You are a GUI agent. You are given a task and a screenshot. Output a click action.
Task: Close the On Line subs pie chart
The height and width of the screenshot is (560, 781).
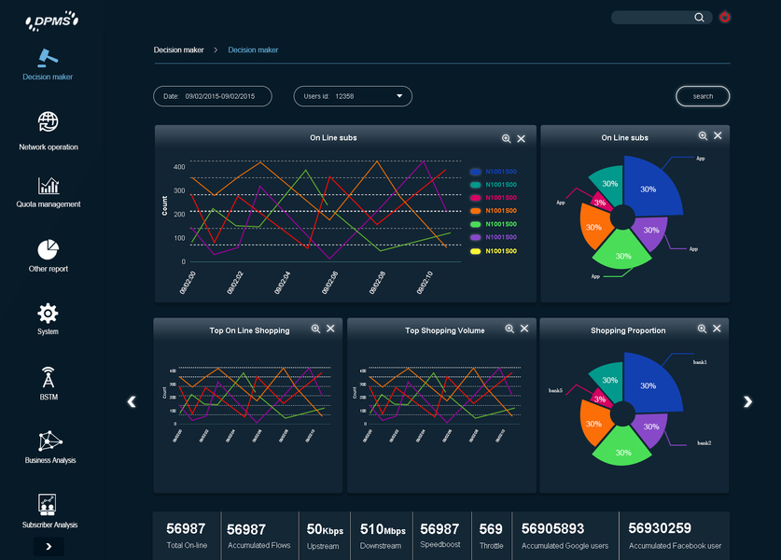pos(718,135)
